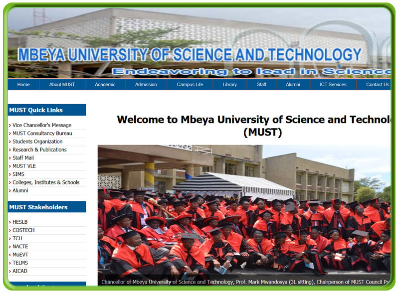Viewport: 399px width, 299px height.
Task: Click the Chancellor photo caption text
Action: 245,282
